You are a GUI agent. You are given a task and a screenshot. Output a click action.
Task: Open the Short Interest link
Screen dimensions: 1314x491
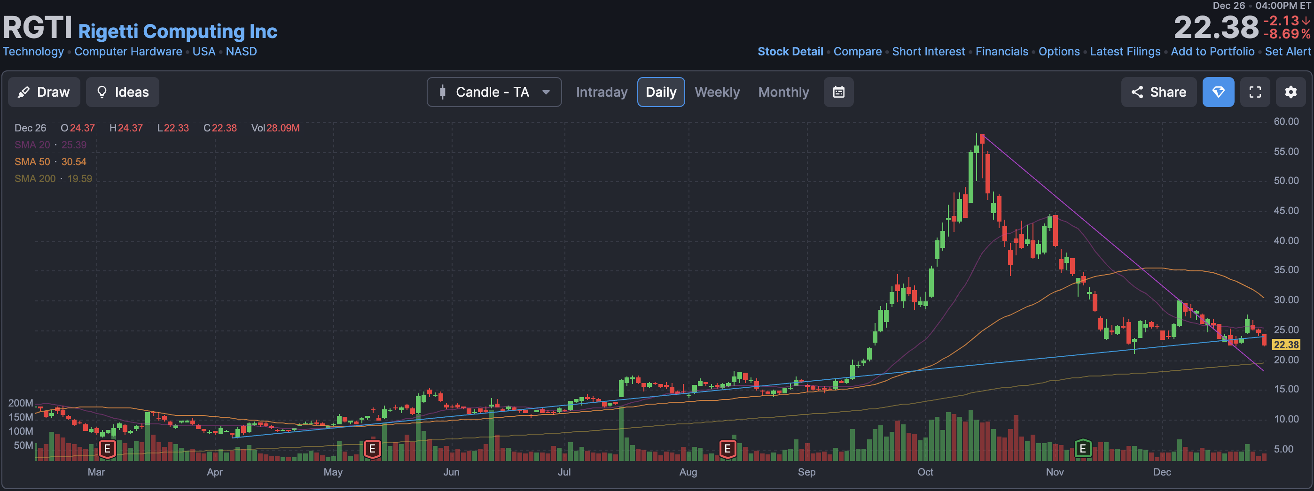[x=928, y=52]
